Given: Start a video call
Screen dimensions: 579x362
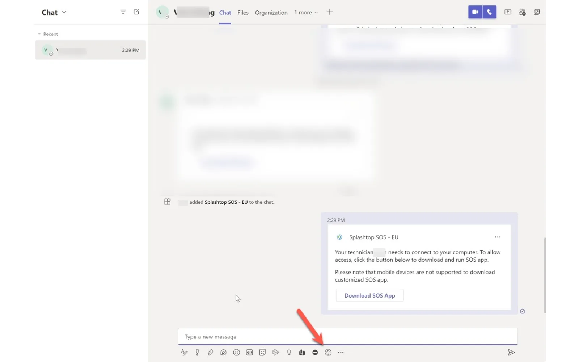Looking at the screenshot, I should click(x=475, y=12).
